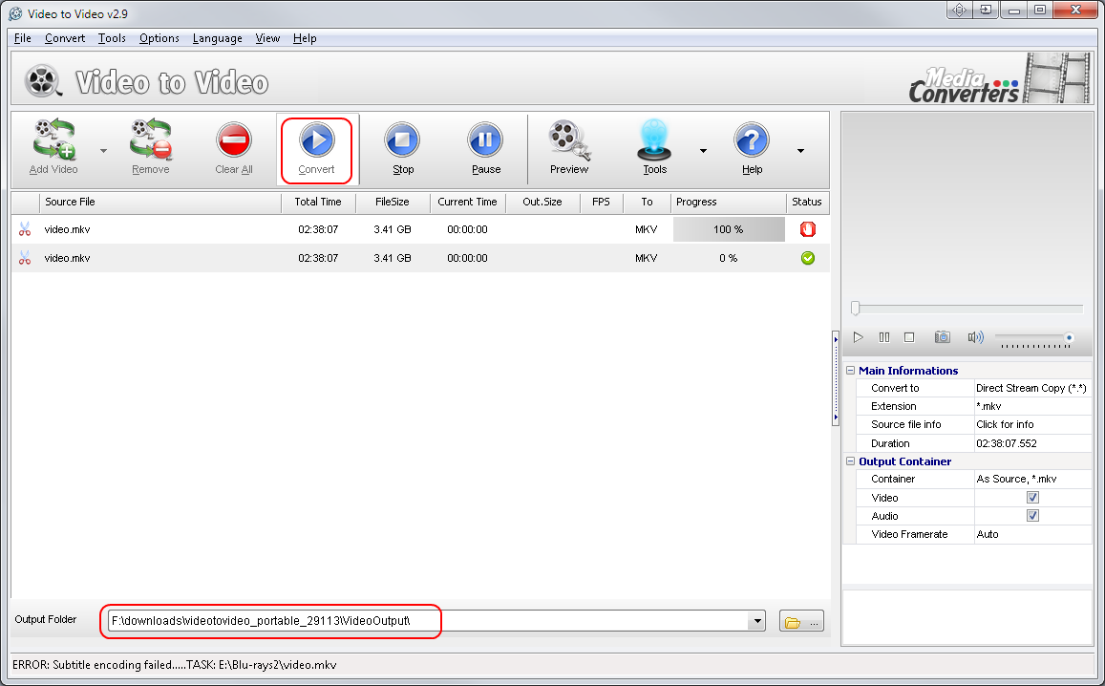The height and width of the screenshot is (686, 1105).
Task: Click the Clear All icon
Action: click(234, 139)
